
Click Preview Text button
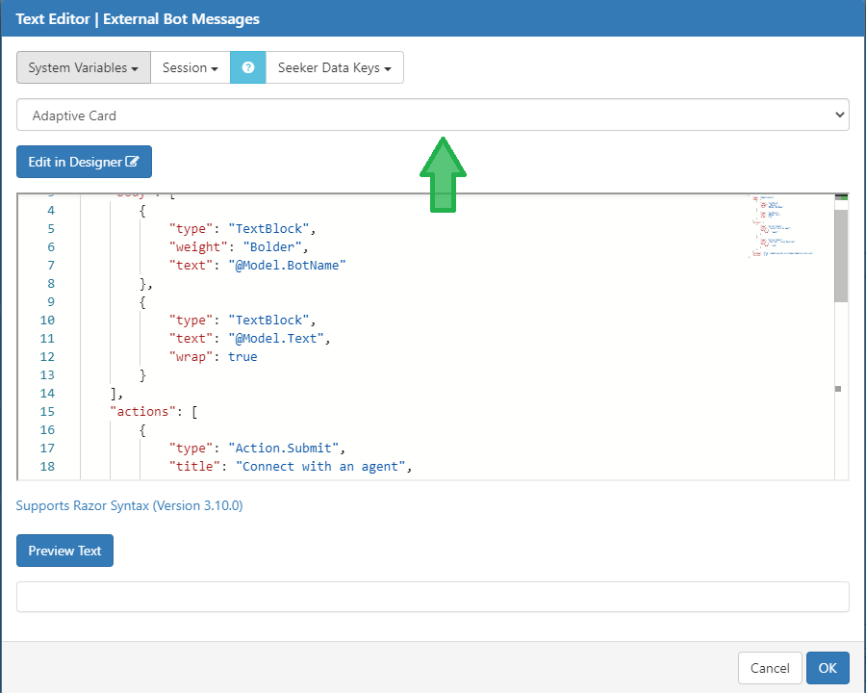click(x=64, y=551)
